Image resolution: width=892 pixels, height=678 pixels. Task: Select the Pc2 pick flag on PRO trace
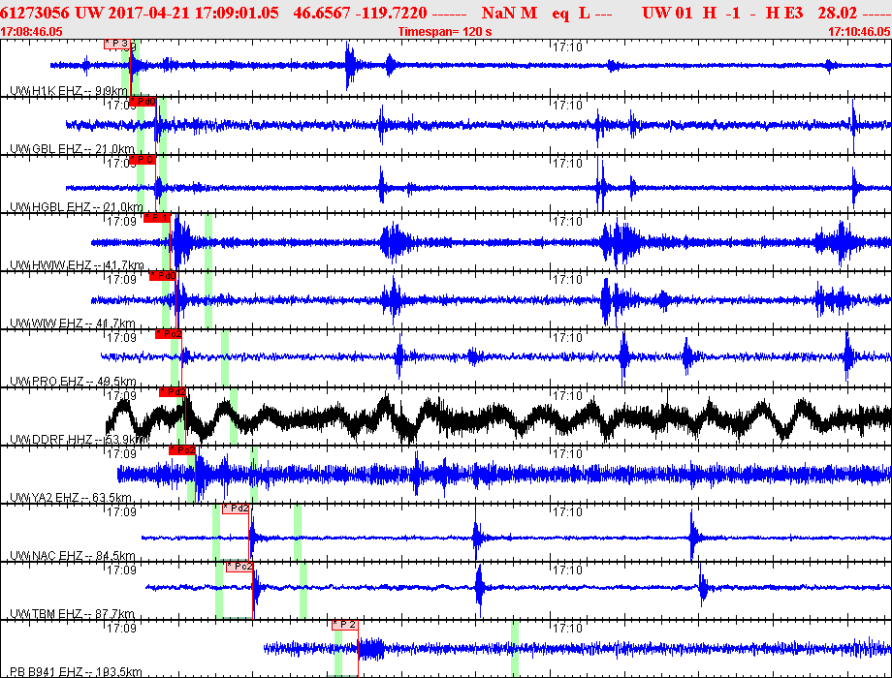tap(169, 333)
